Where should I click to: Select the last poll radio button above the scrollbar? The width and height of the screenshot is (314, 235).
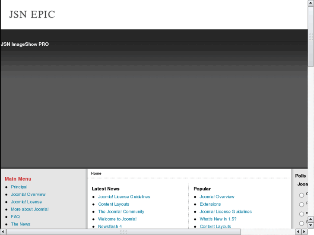click(x=301, y=223)
